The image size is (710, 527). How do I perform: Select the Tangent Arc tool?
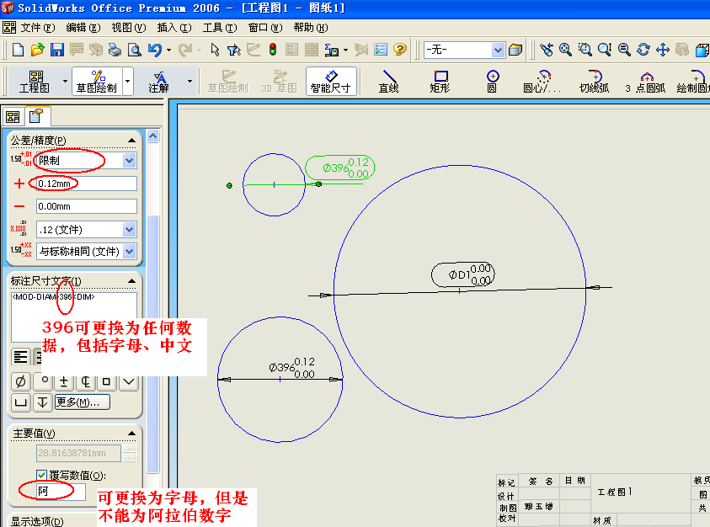594,82
